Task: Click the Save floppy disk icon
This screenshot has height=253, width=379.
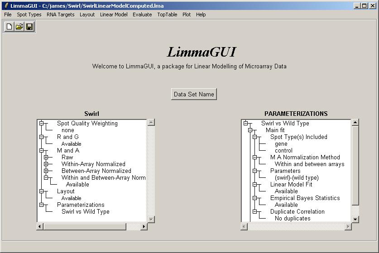Action: tap(29, 27)
